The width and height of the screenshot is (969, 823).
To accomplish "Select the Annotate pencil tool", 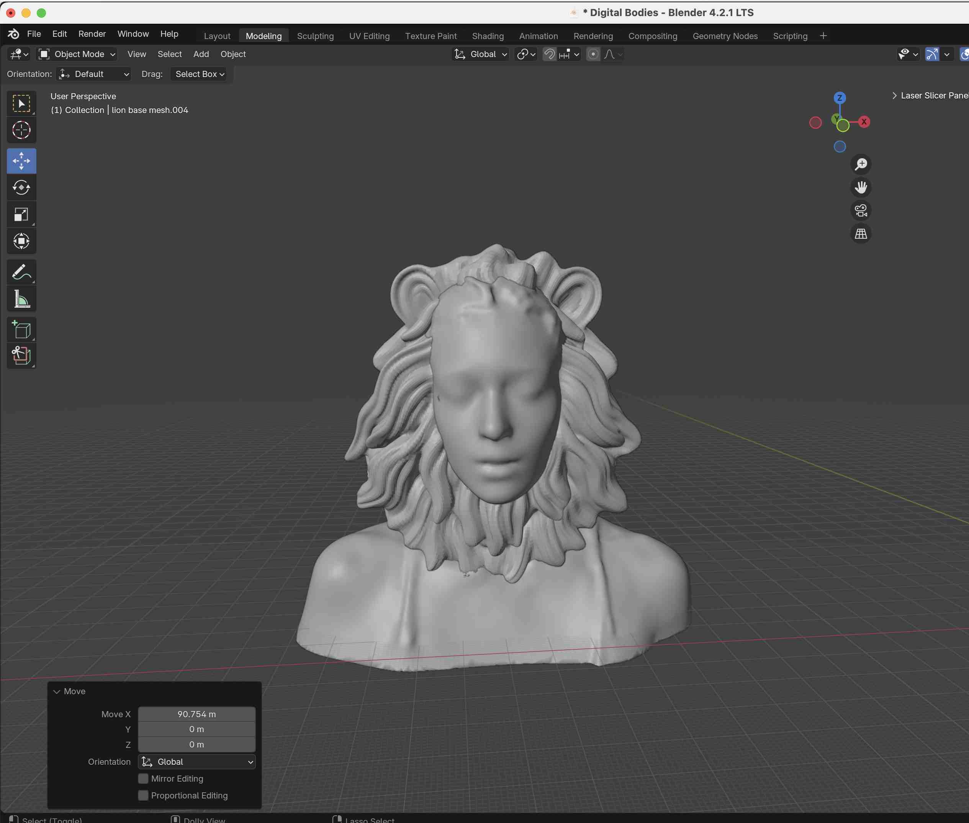I will click(21, 272).
